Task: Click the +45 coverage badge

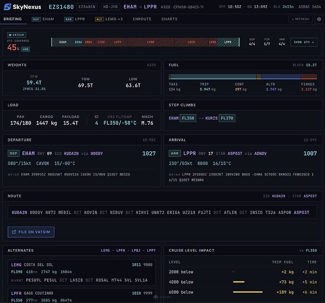Action: click(26, 49)
